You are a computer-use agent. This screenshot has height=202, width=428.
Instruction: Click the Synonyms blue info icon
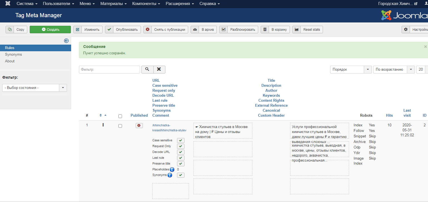click(x=170, y=175)
